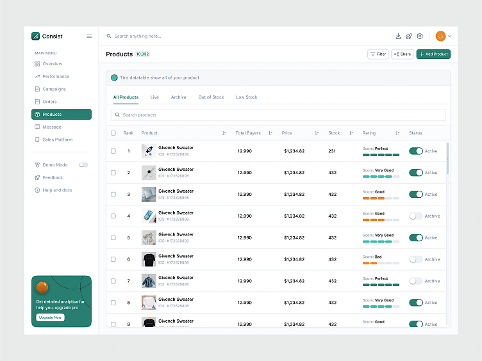Click the Upgrade Now button
Screen dimensions: 482x361
coord(50,317)
